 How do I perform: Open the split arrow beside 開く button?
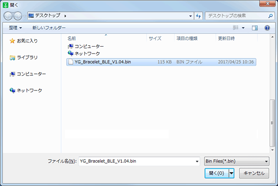(232, 173)
